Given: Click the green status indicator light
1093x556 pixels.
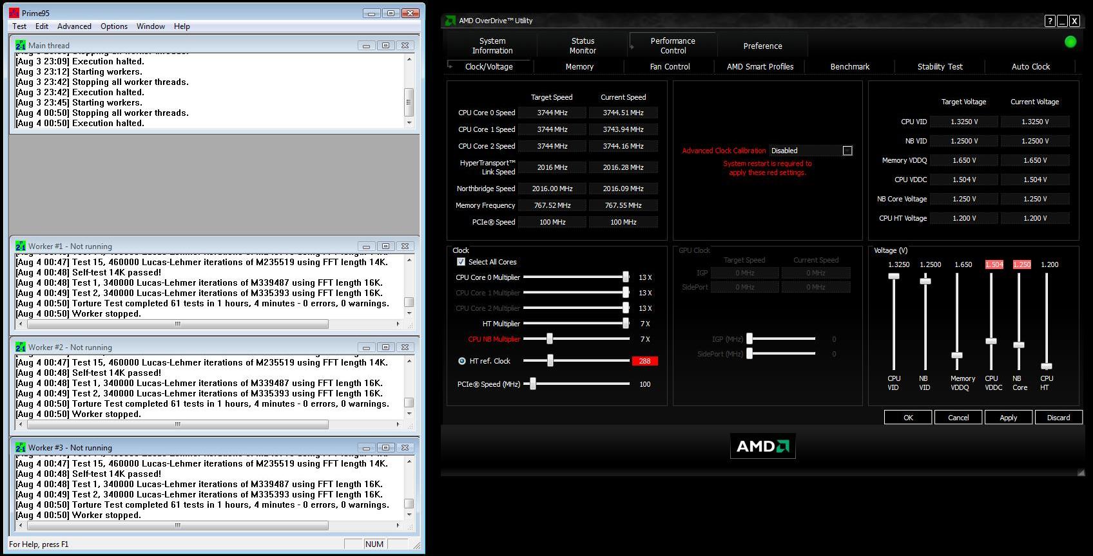Looking at the screenshot, I should coord(1070,42).
